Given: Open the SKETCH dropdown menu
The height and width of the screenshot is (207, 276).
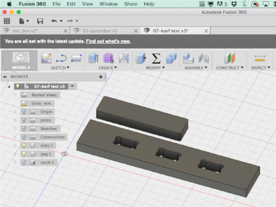Looking at the screenshot, I should coord(60,68).
